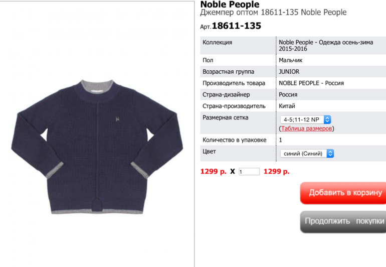Click the JUNIOR age group value
The image size is (386, 267).
[x=289, y=72]
